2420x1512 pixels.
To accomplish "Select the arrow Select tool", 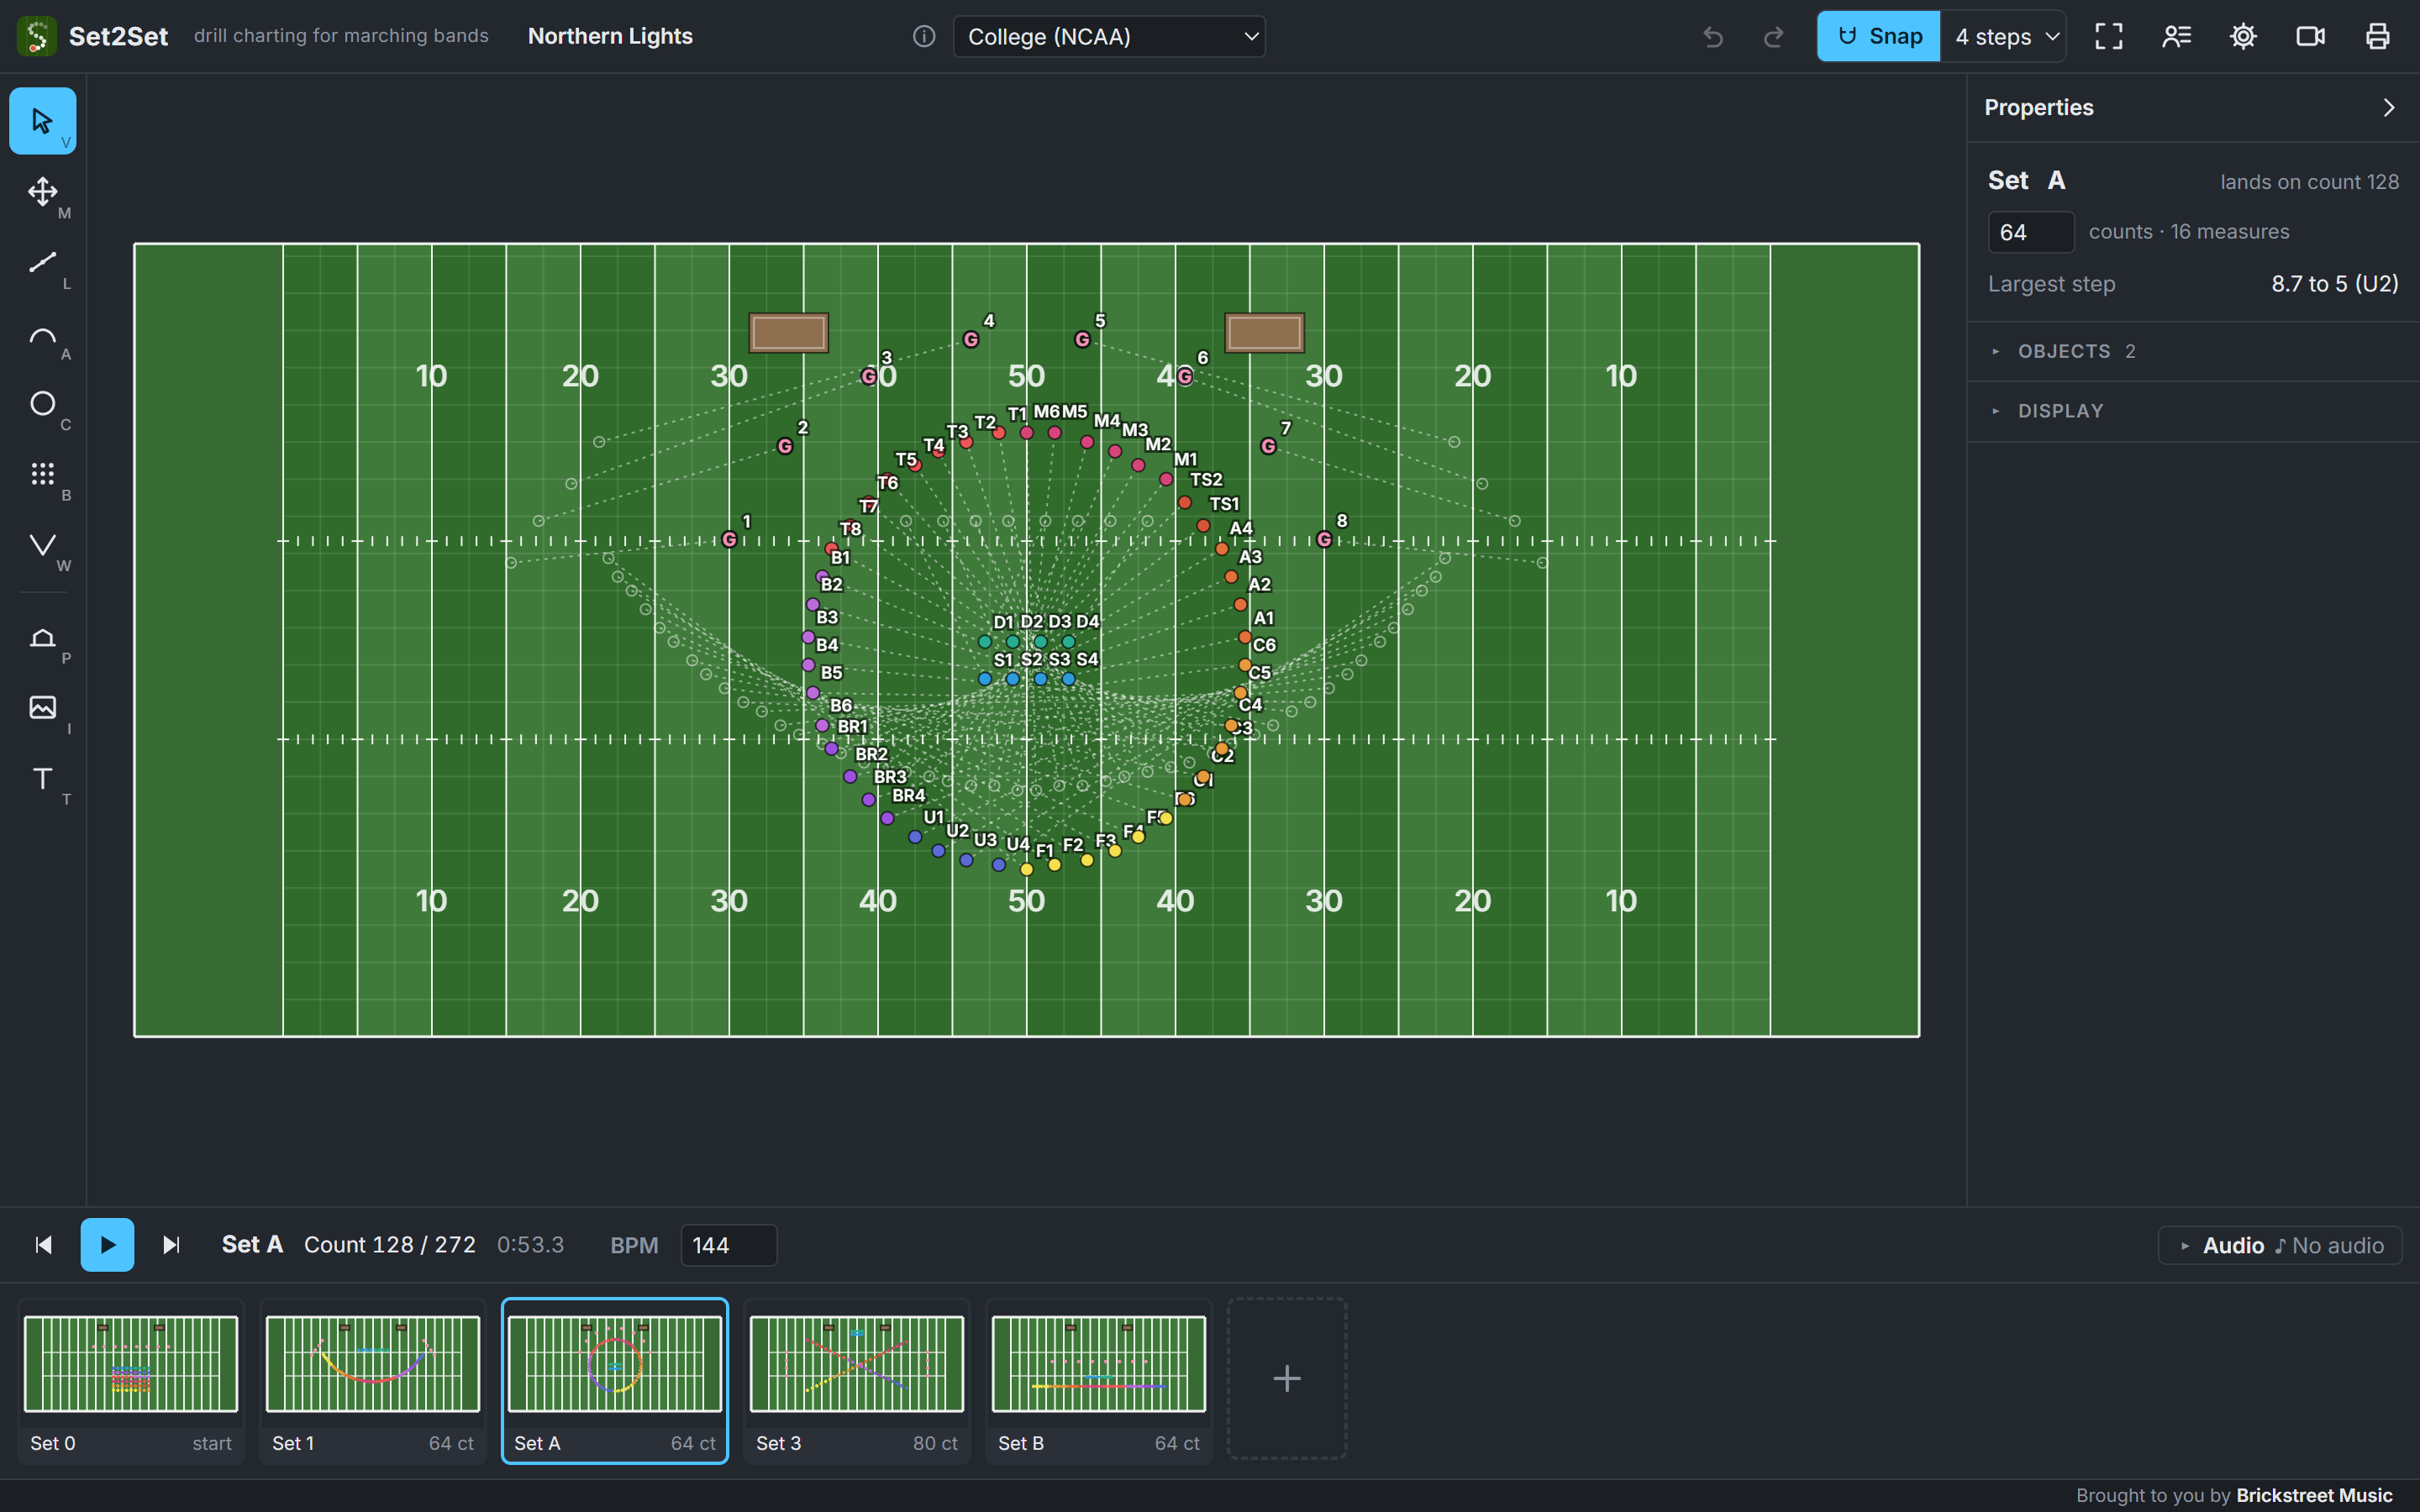I will 42,121.
